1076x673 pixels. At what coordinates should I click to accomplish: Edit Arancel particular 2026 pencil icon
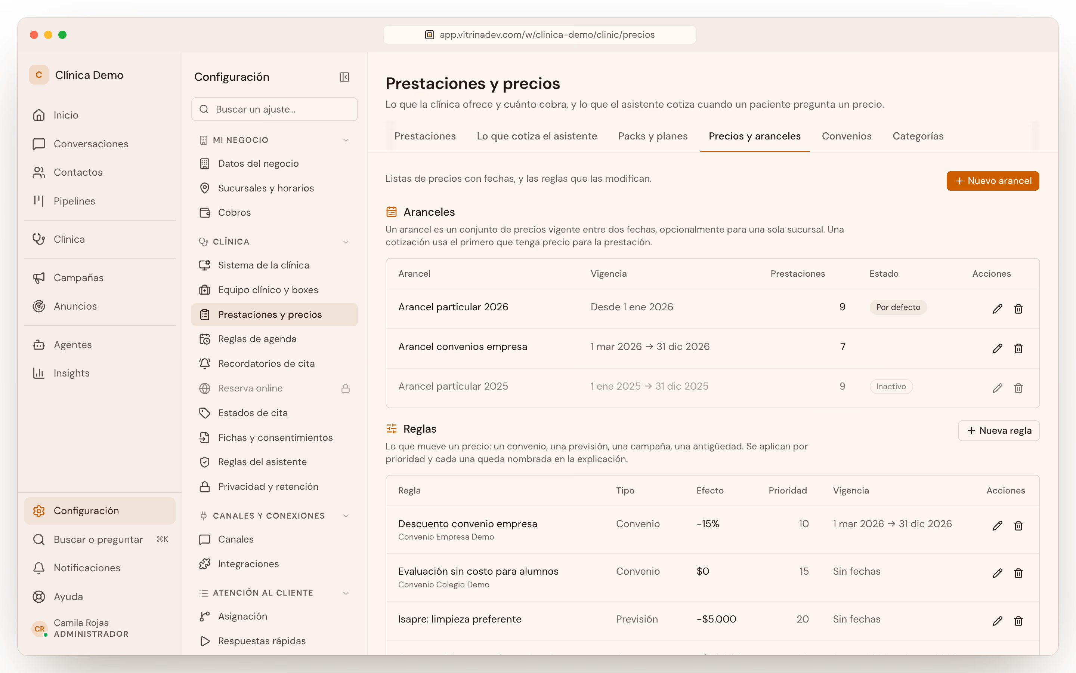997,308
